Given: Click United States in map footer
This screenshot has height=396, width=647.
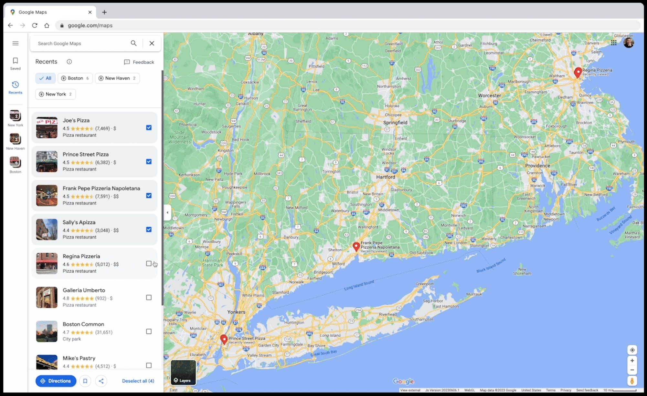Looking at the screenshot, I should click(x=531, y=390).
